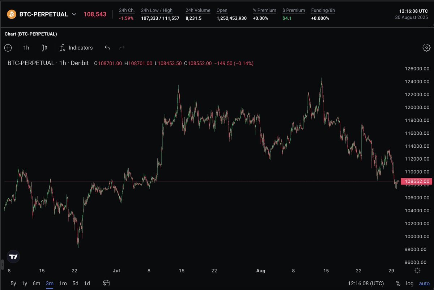The width and height of the screenshot is (434, 290).
Task: Click the -1.59% 24h change value
Action: click(126, 18)
